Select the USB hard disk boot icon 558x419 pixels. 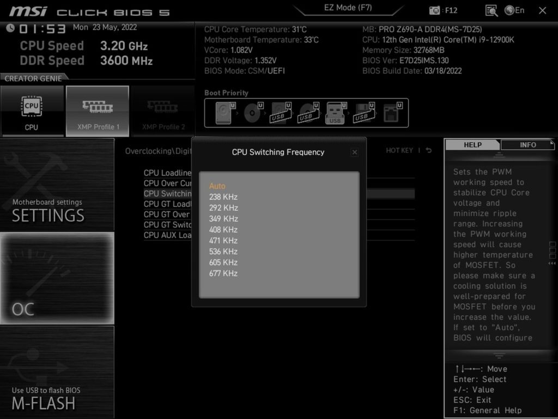281,113
